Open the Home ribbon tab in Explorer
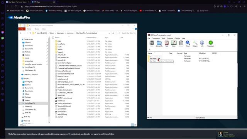The image size is (247, 139). point(29,29)
